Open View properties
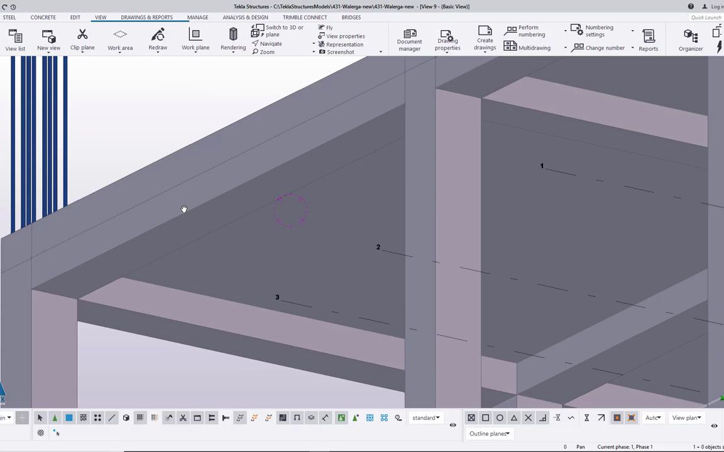 click(341, 36)
